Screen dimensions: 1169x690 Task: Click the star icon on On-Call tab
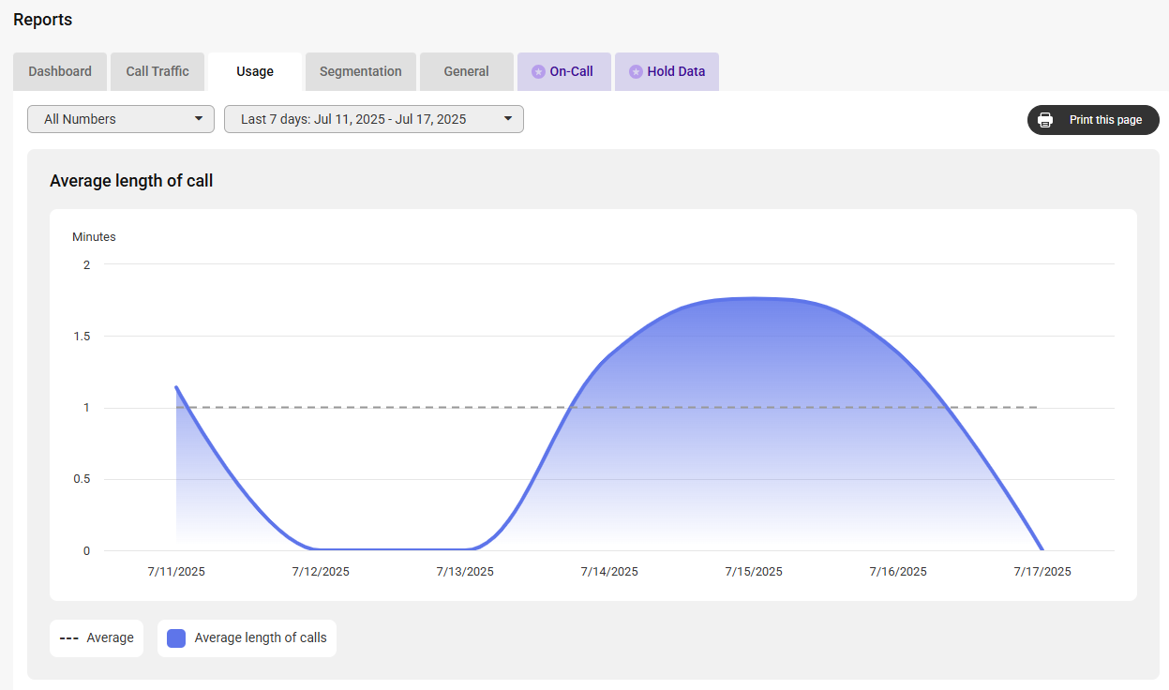538,72
